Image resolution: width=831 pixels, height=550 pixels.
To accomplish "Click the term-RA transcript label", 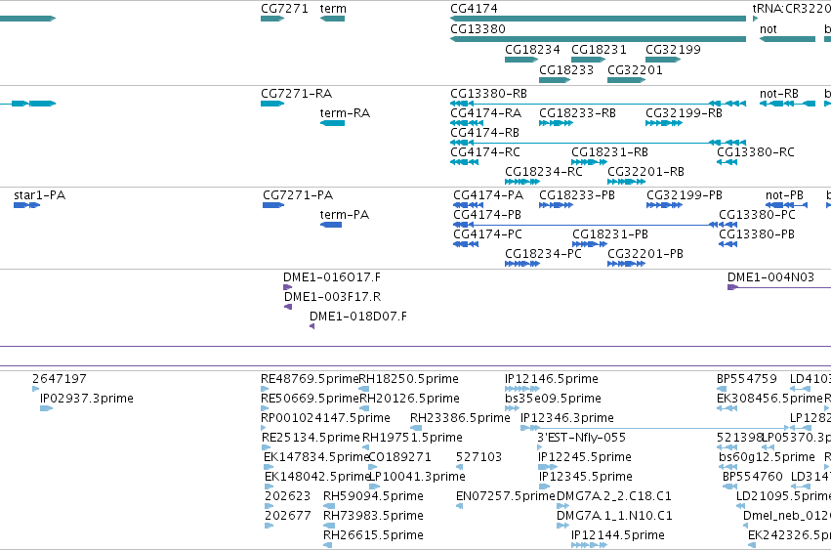I will (x=345, y=113).
